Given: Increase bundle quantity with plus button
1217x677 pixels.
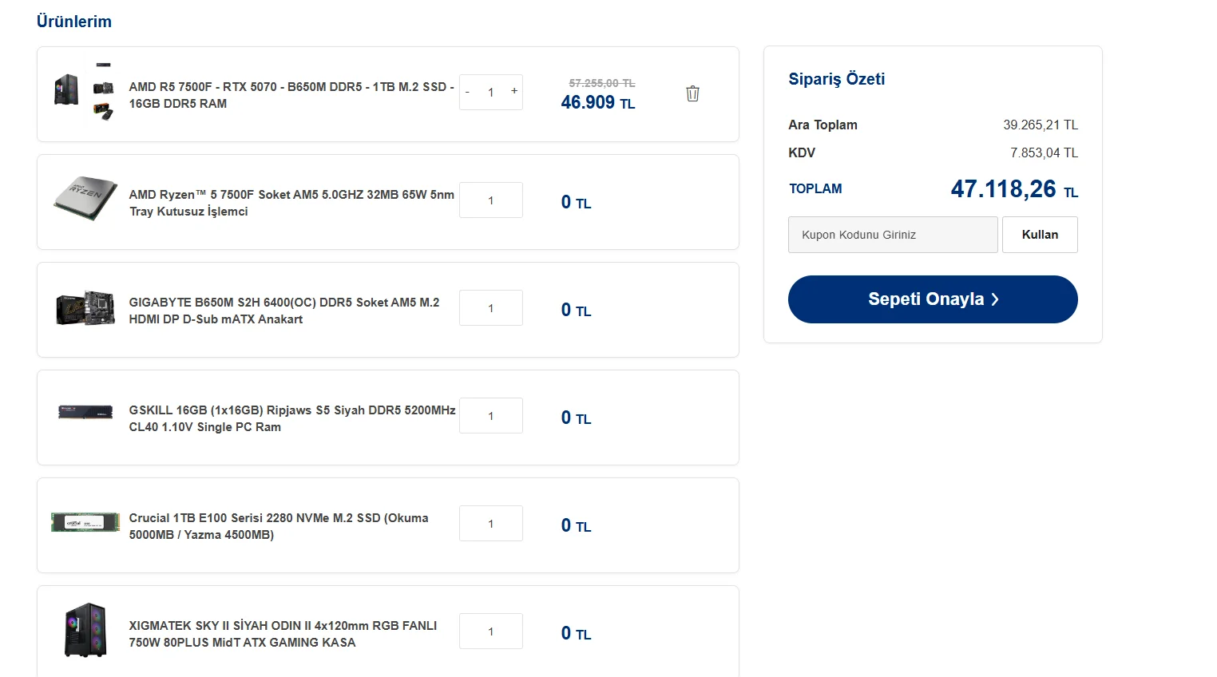Looking at the screenshot, I should (x=514, y=91).
